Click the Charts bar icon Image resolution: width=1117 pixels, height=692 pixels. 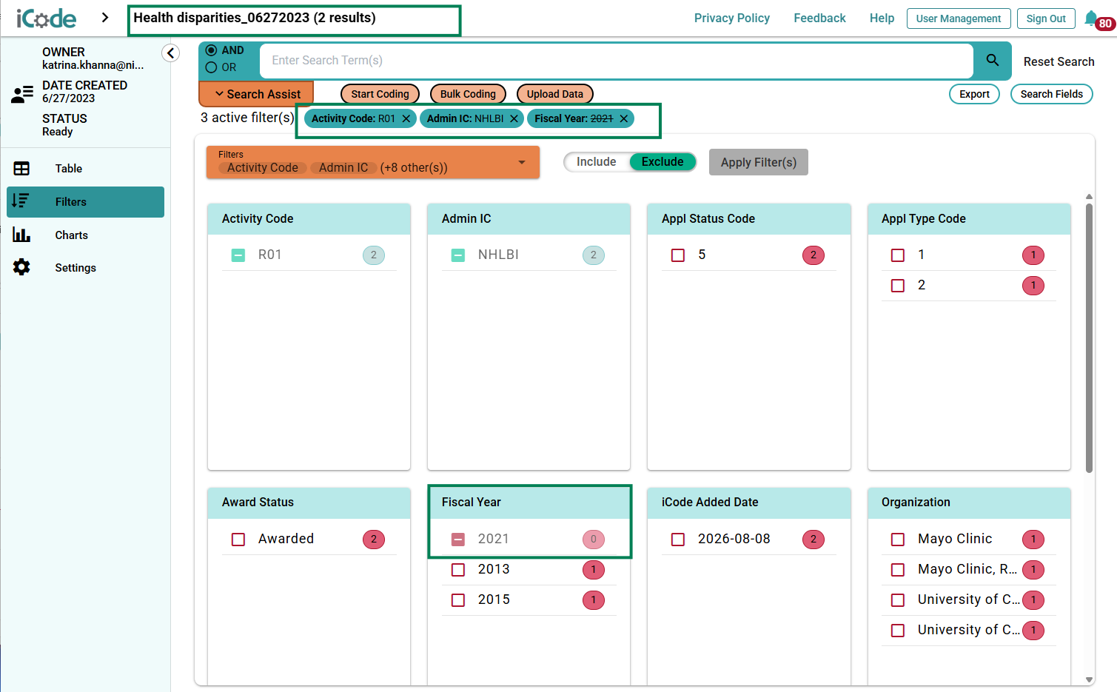click(x=21, y=235)
